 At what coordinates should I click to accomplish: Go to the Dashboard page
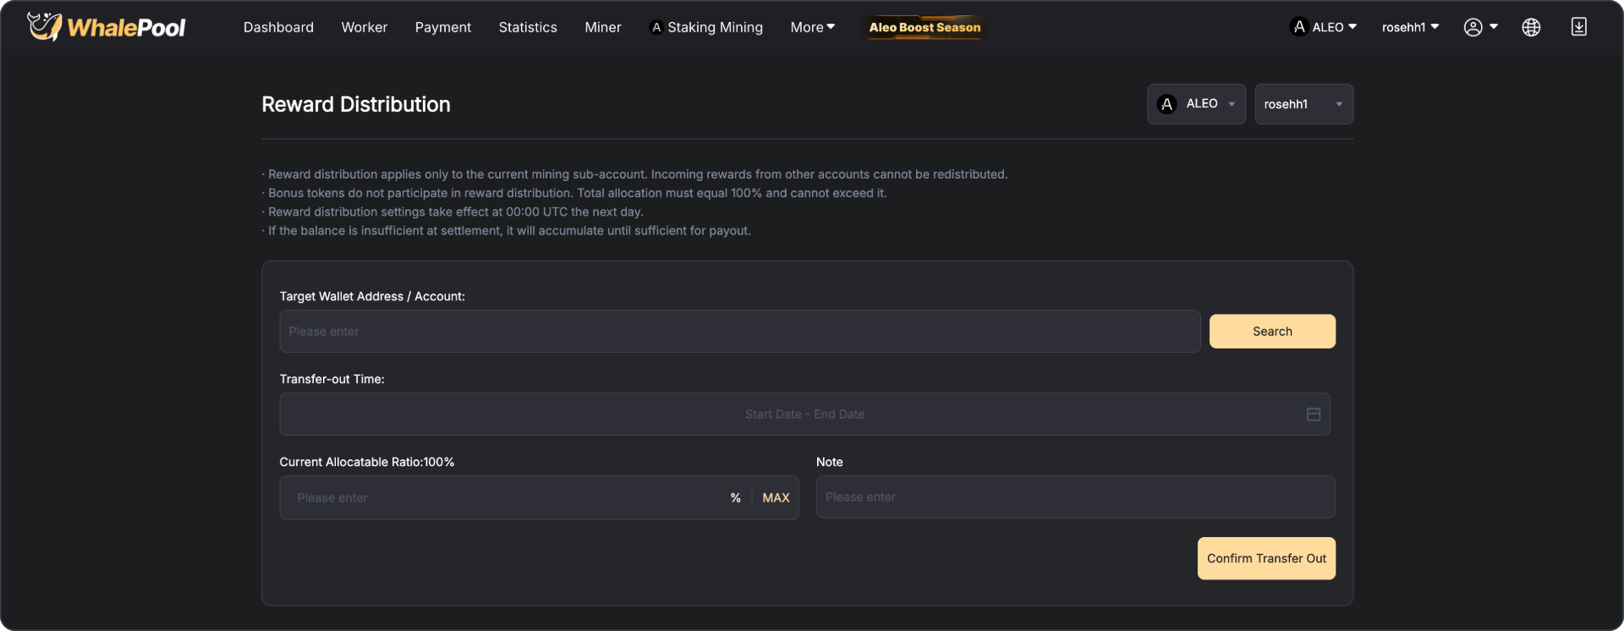coord(278,27)
